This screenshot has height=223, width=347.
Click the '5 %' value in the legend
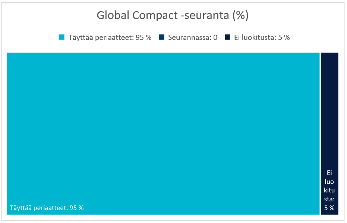tap(284, 37)
